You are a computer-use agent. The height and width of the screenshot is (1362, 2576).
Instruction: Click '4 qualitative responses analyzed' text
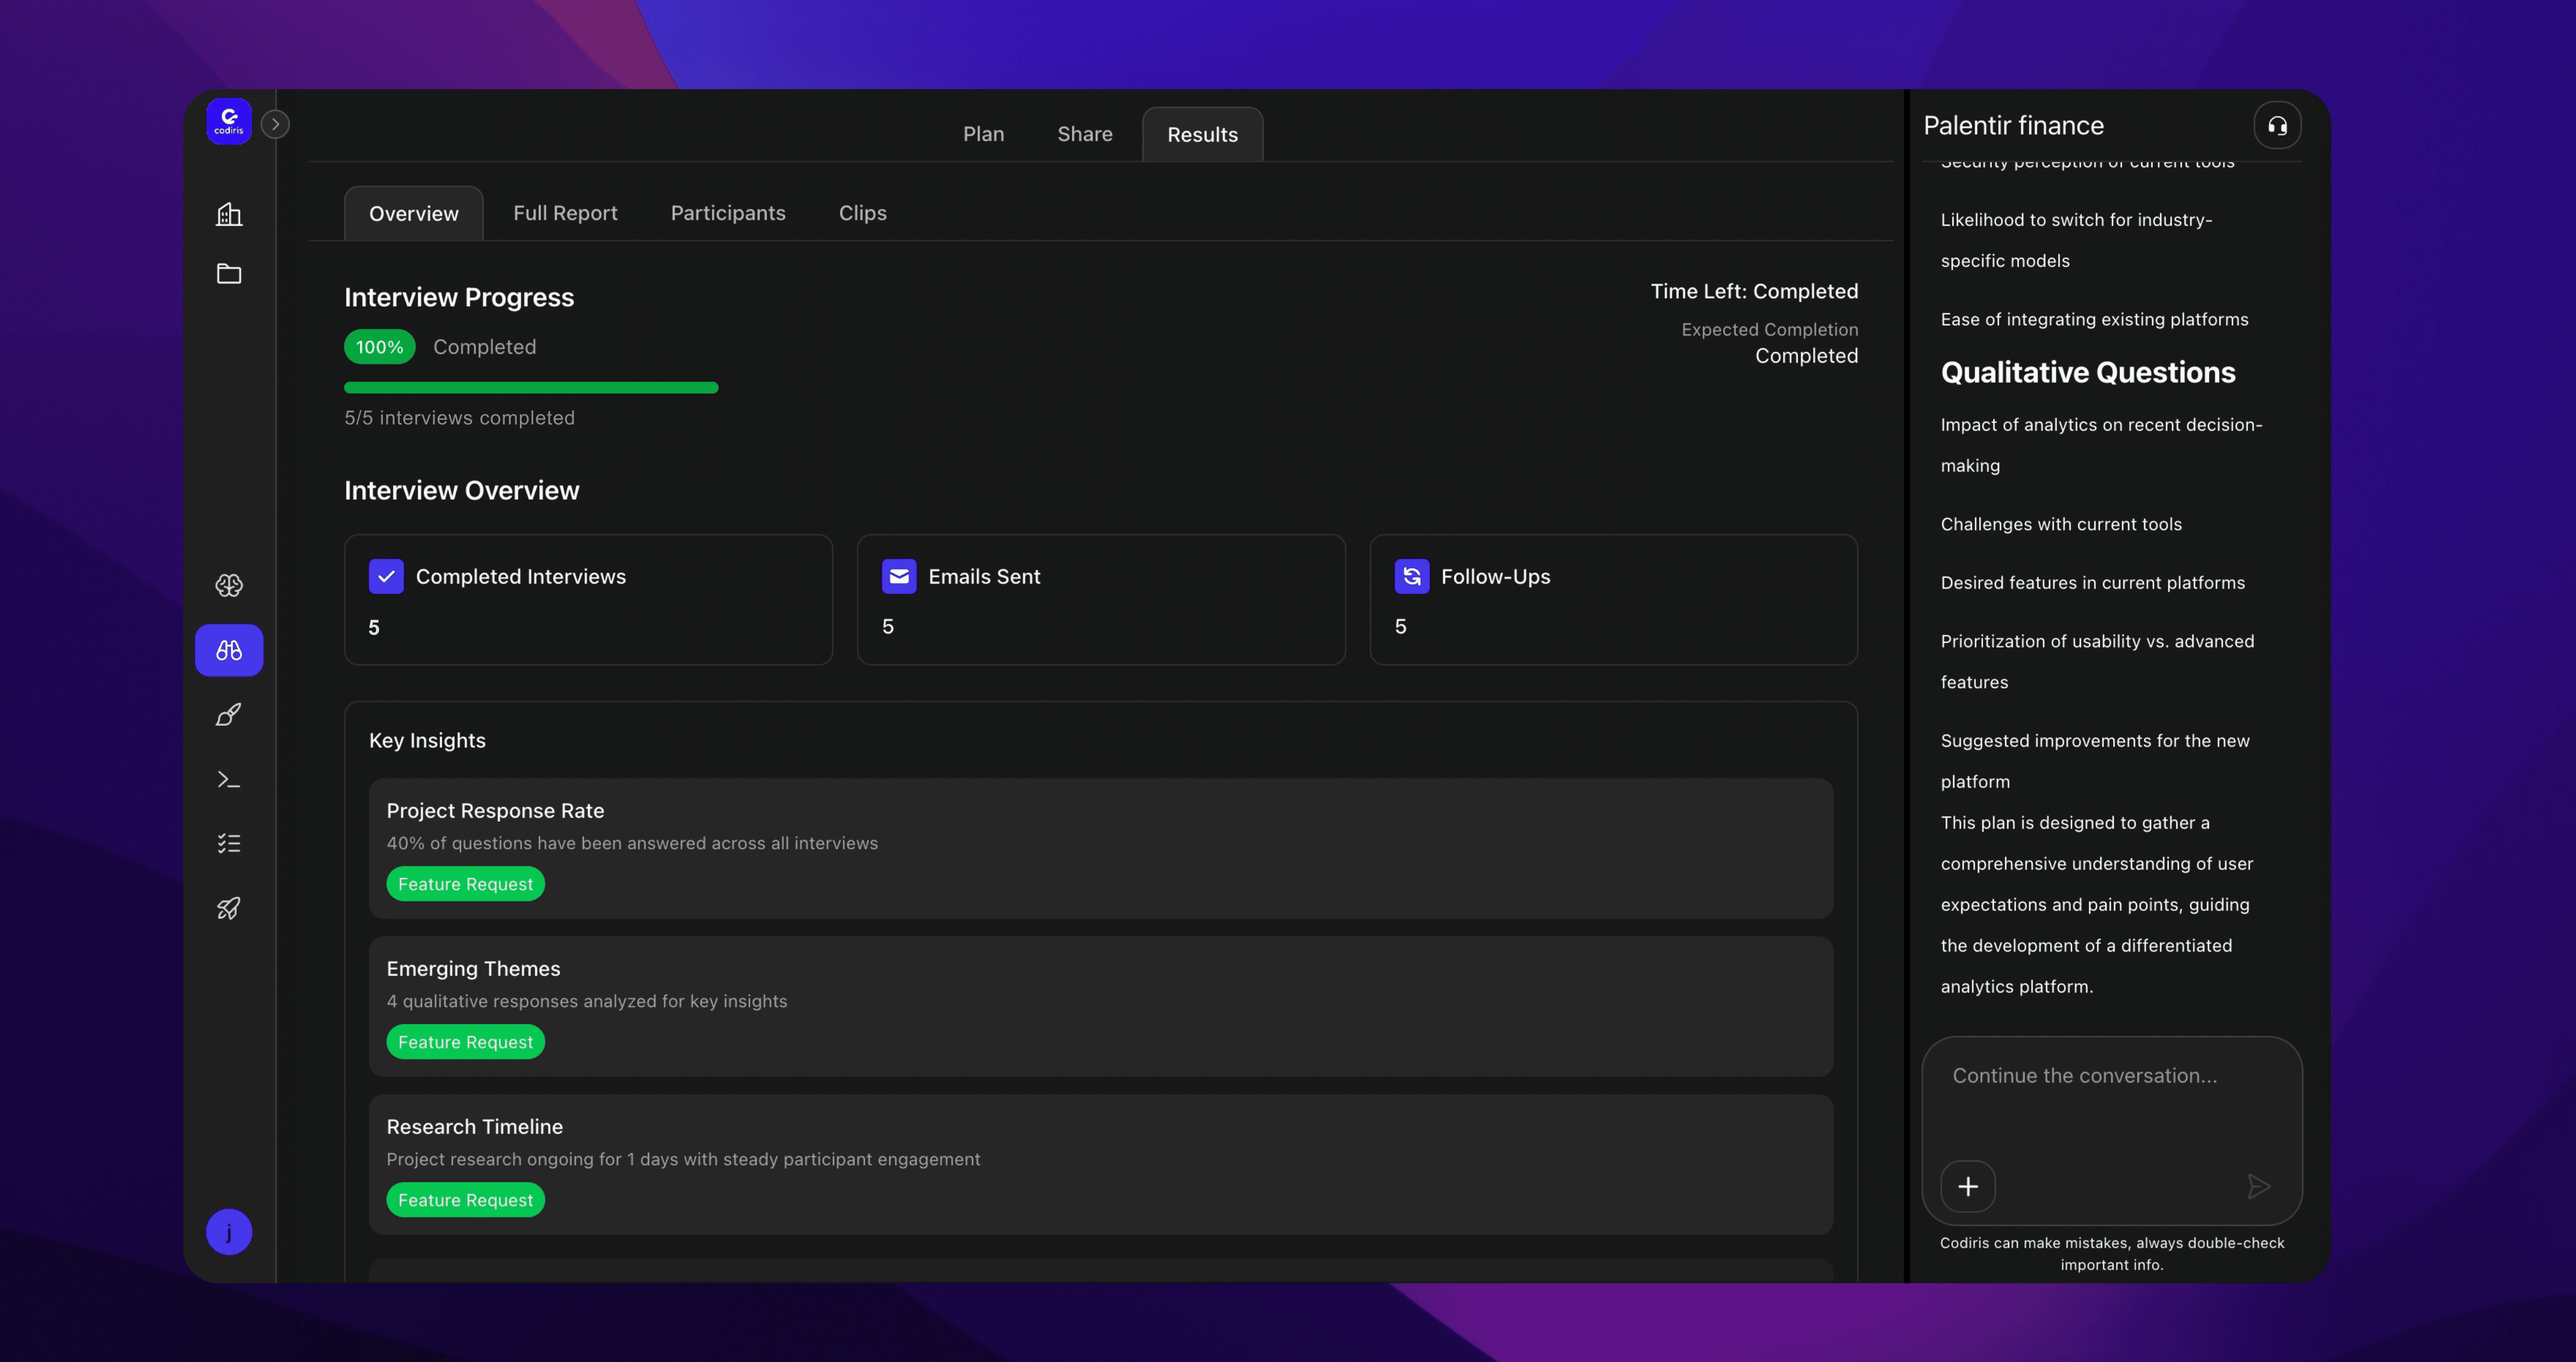click(x=587, y=1002)
